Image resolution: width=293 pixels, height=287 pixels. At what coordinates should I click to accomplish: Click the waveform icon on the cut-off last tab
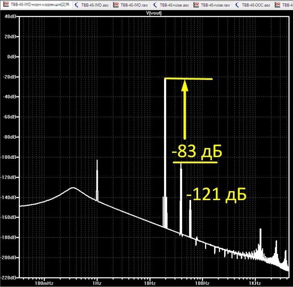tap(278, 5)
